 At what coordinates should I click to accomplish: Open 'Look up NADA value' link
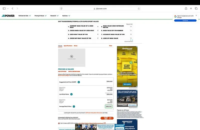point(116,38)
